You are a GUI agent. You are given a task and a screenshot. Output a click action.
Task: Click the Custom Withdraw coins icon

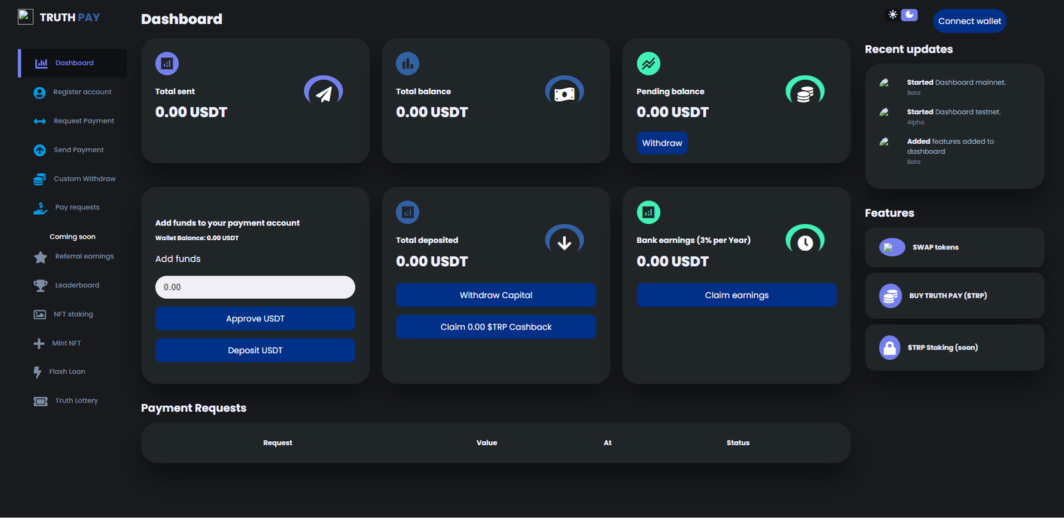pyautogui.click(x=40, y=179)
